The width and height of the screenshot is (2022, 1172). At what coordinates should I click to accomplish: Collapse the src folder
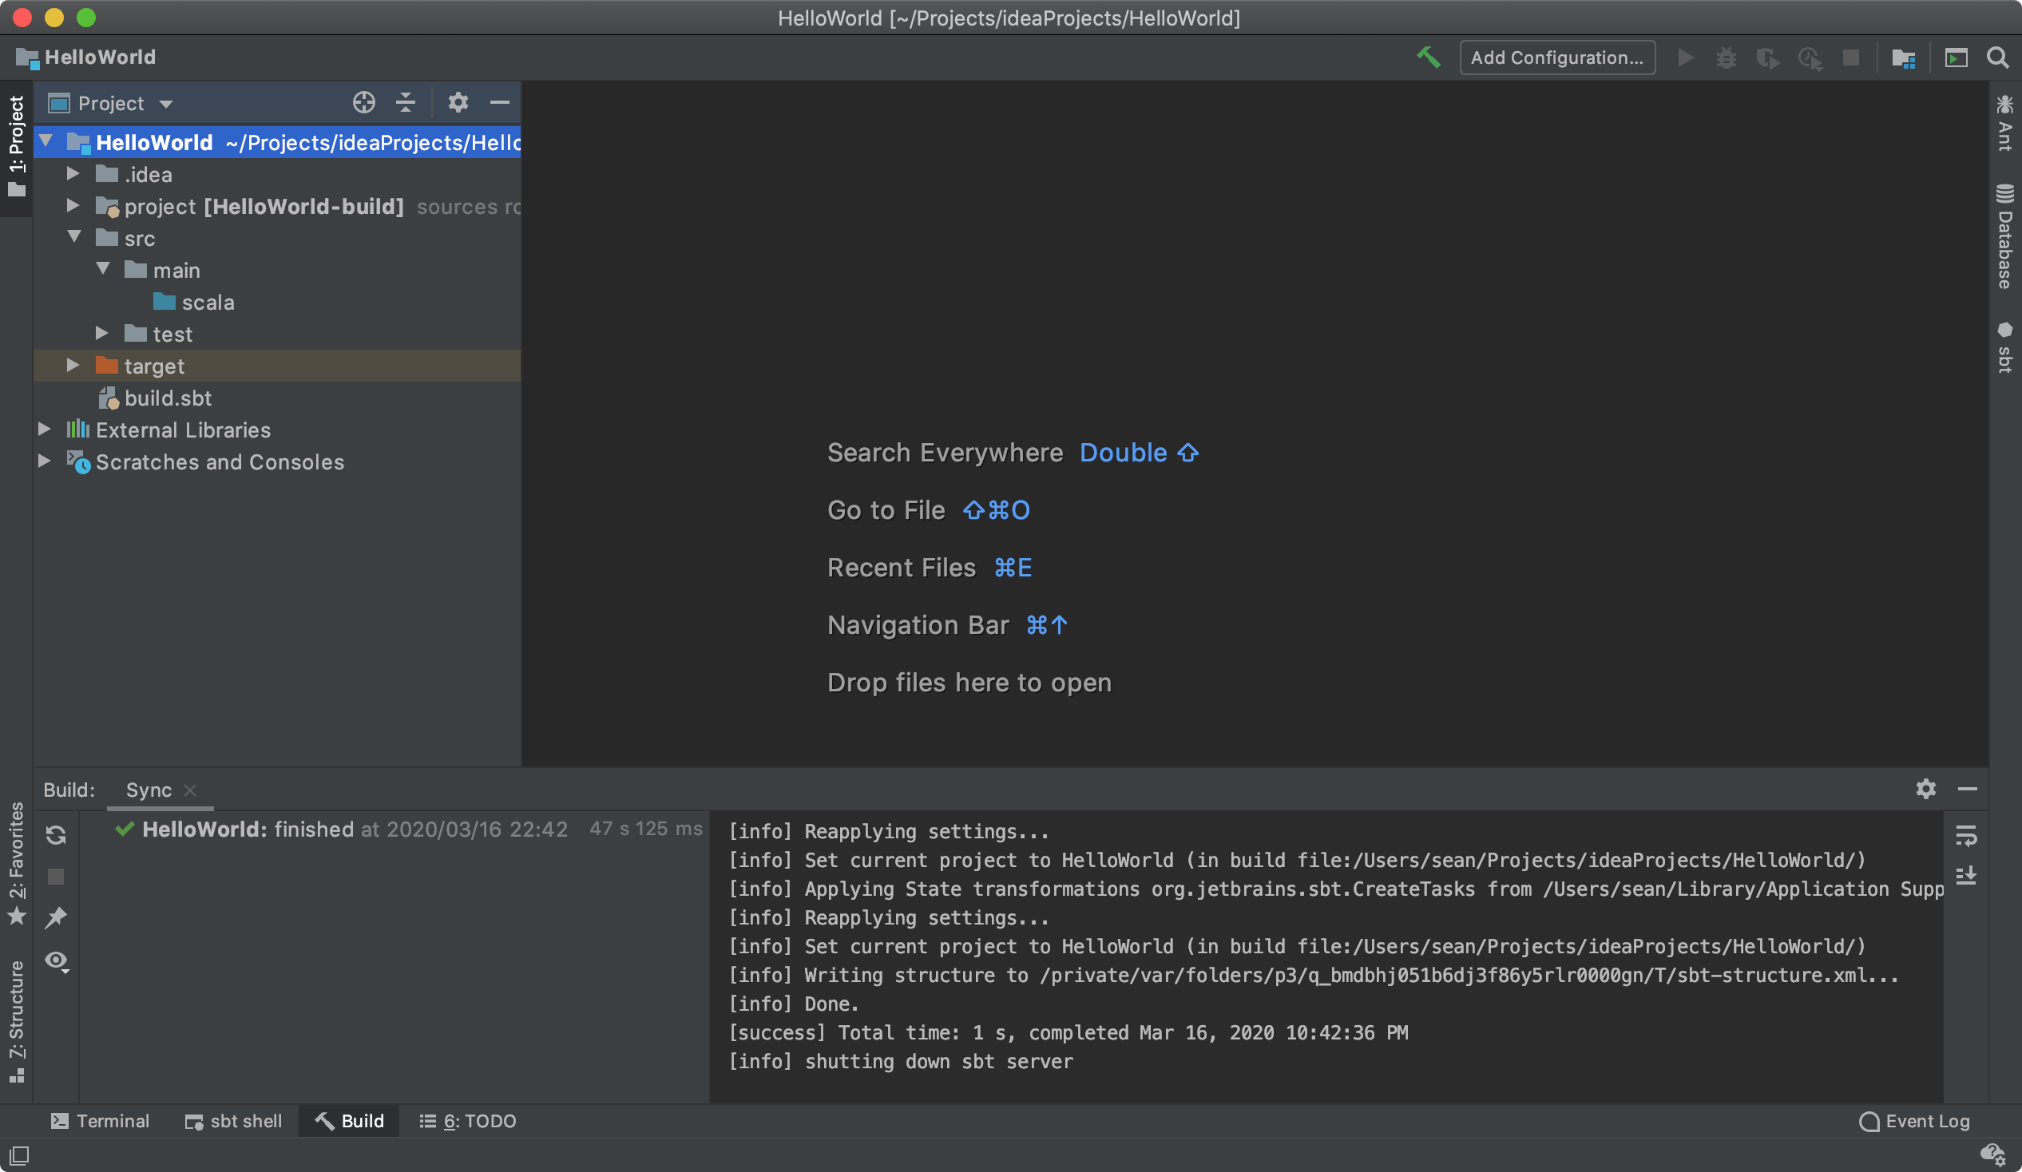click(74, 237)
